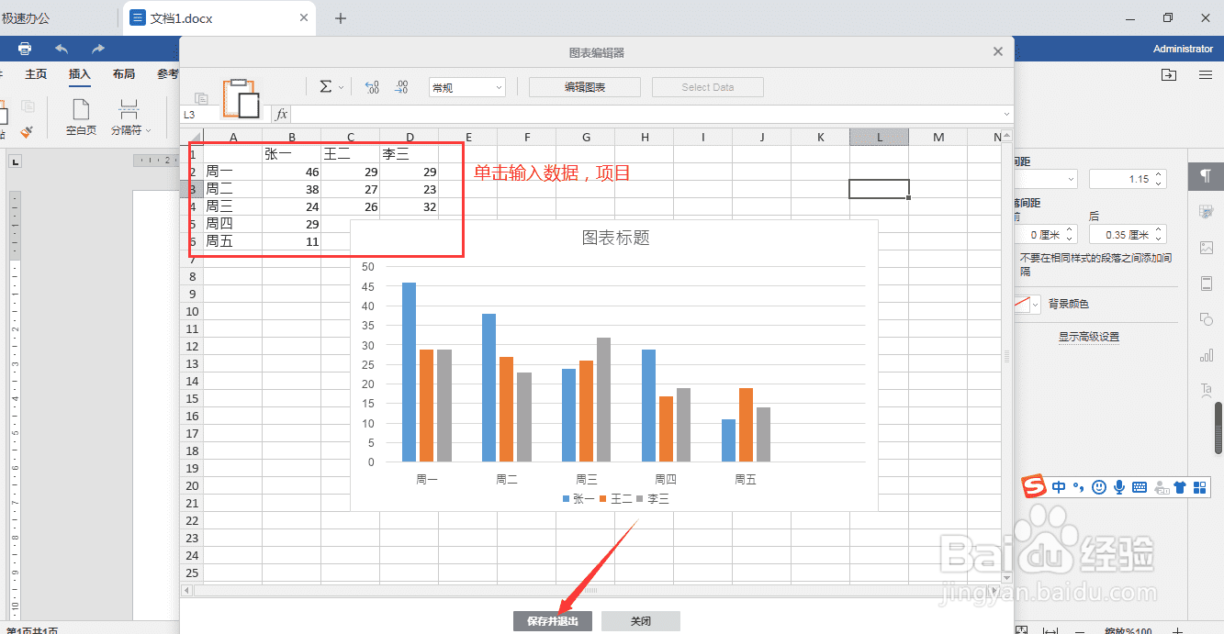Click the 关闭 button
Viewport: 1224px width, 634px height.
[x=641, y=621]
